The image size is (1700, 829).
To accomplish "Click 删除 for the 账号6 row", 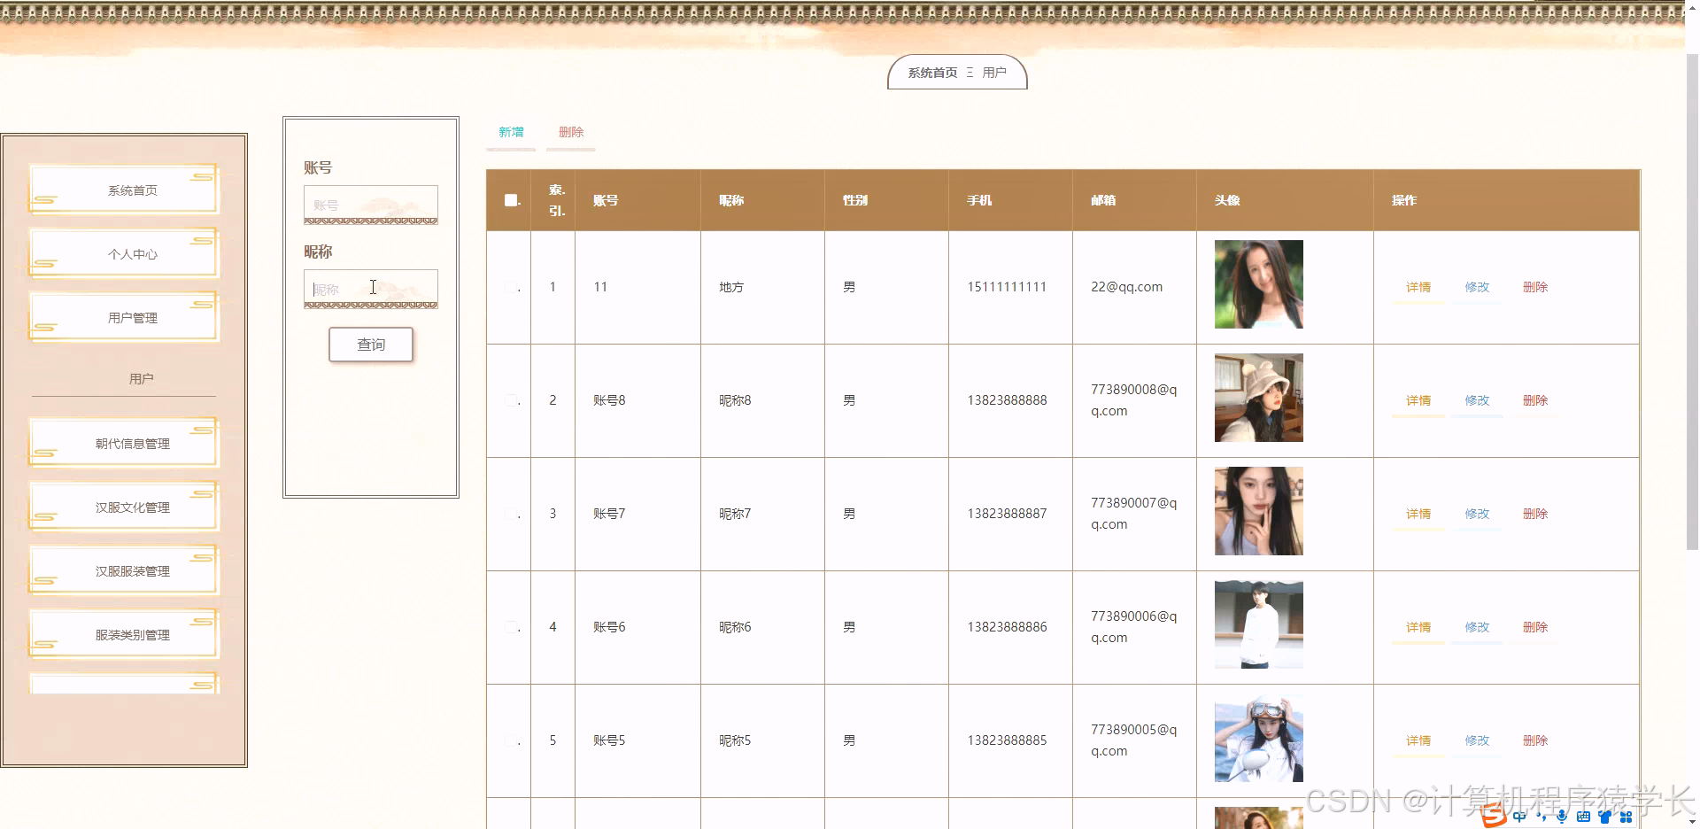I will 1535,627.
